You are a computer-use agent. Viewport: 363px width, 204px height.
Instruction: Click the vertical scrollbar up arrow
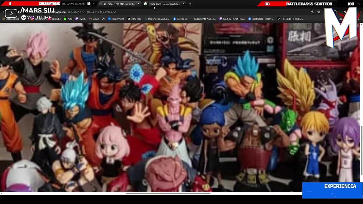point(361,24)
